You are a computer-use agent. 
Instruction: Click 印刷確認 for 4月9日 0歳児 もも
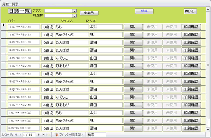(191, 74)
